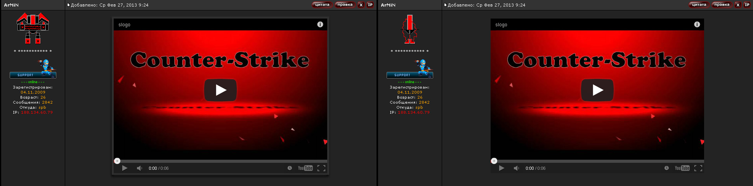Image resolution: width=753 pixels, height=186 pixels.
Task: Mute the left video with the speaker icon
Action: pyautogui.click(x=139, y=168)
